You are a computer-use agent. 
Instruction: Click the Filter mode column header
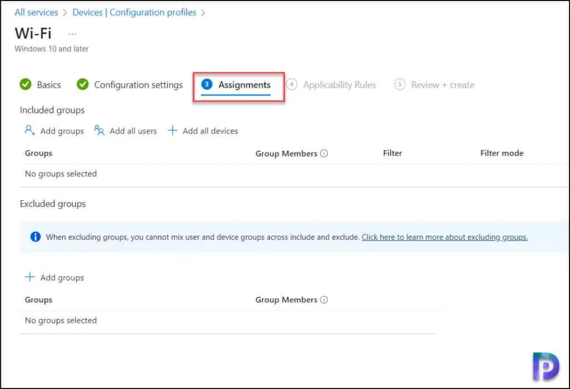[x=502, y=153]
